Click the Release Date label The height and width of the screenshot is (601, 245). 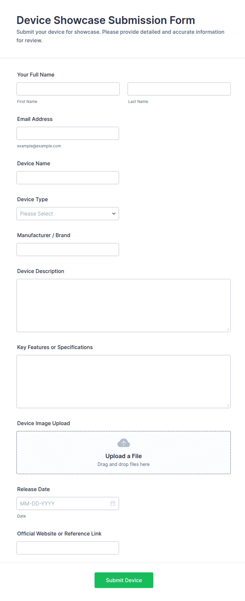(33, 489)
